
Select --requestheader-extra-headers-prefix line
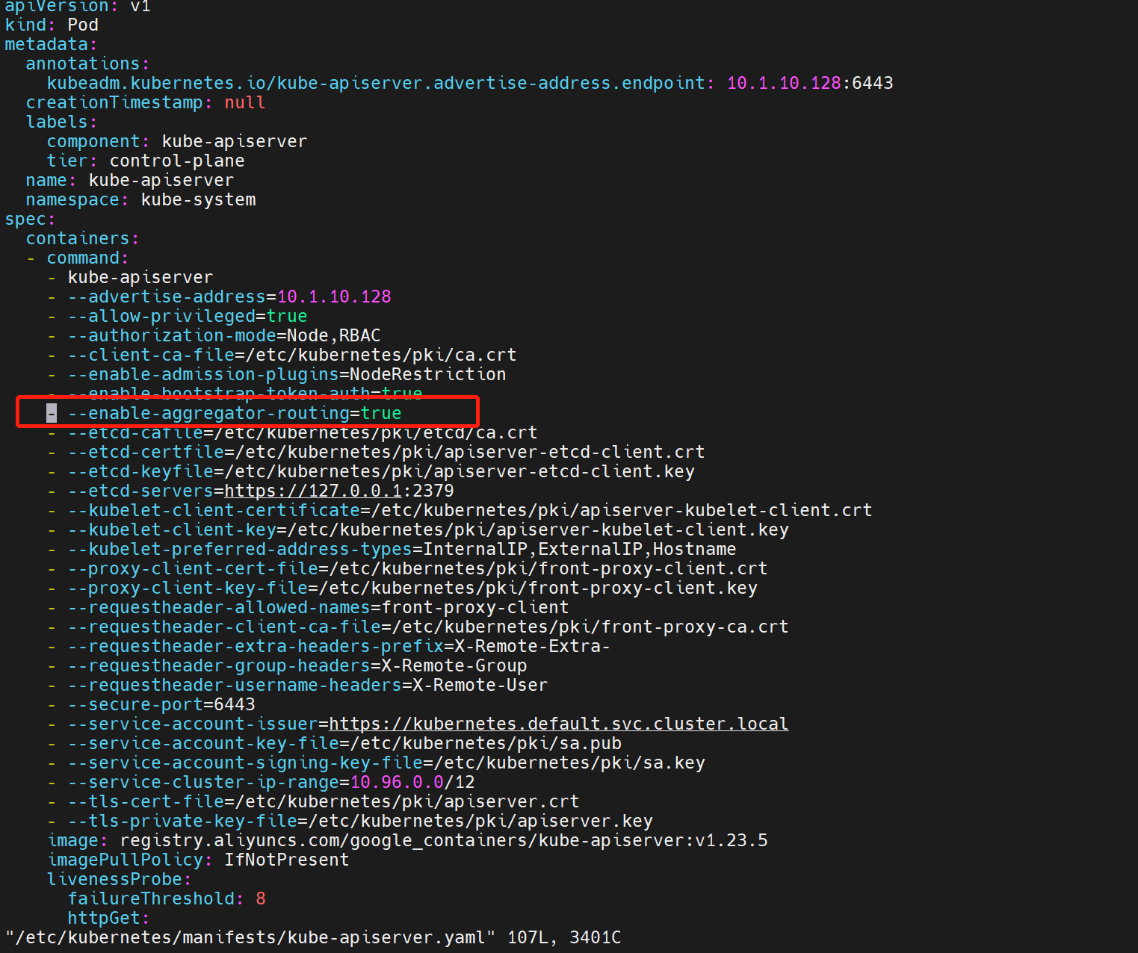point(339,646)
